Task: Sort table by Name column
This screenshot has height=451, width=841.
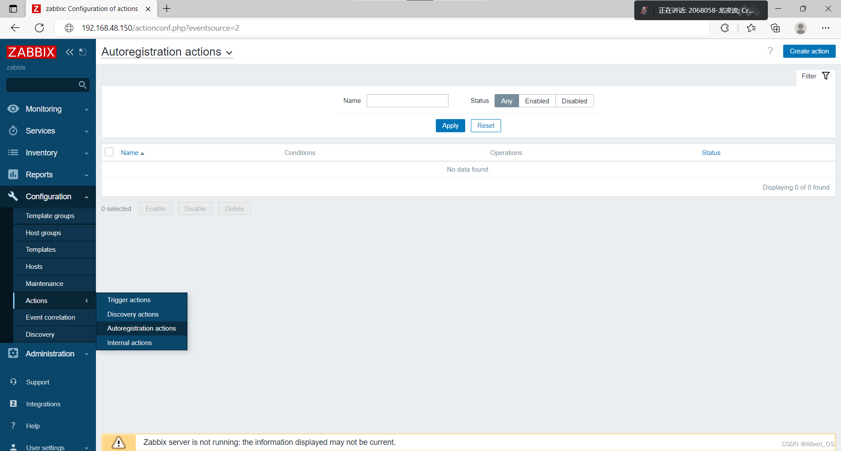Action: [x=132, y=153]
